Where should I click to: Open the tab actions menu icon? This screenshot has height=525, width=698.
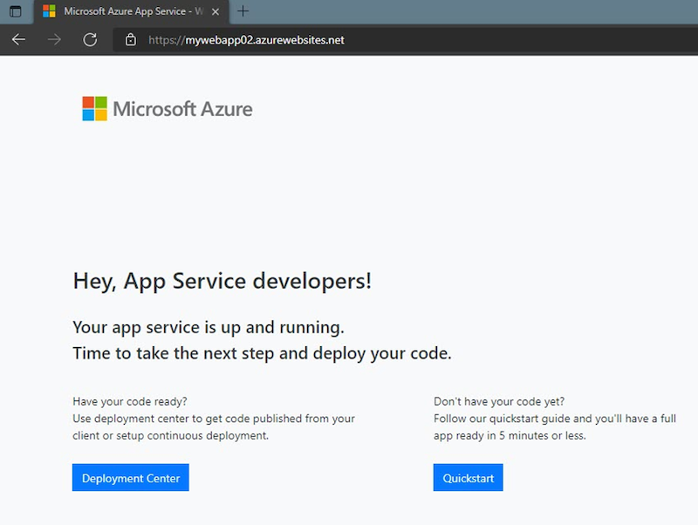point(15,11)
